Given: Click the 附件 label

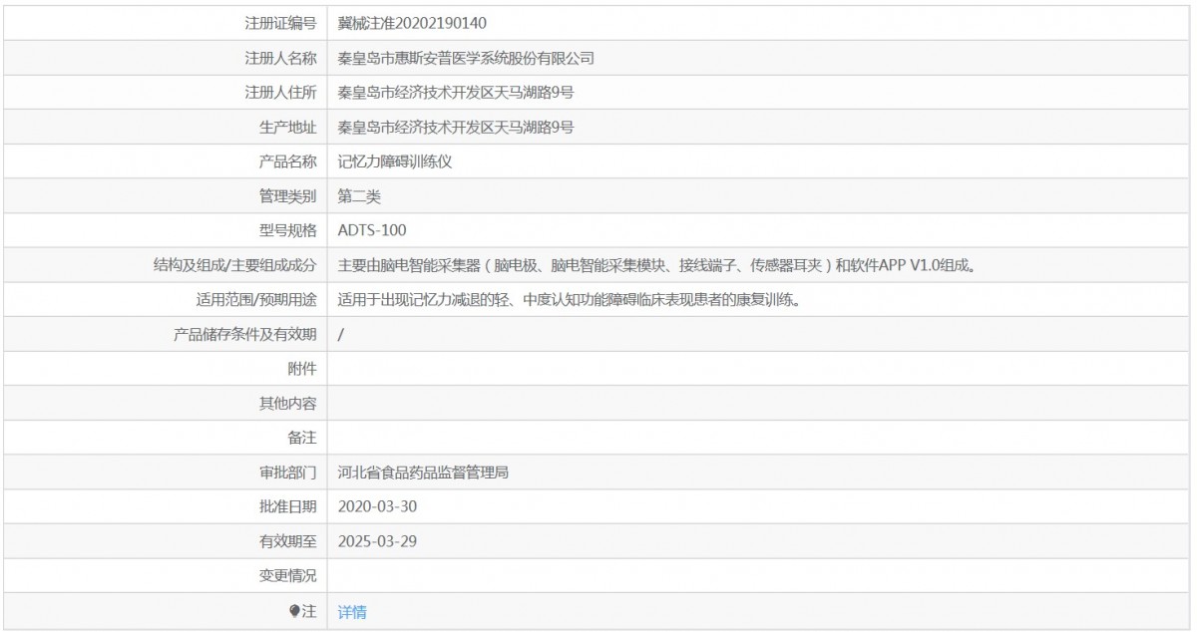Looking at the screenshot, I should (302, 369).
